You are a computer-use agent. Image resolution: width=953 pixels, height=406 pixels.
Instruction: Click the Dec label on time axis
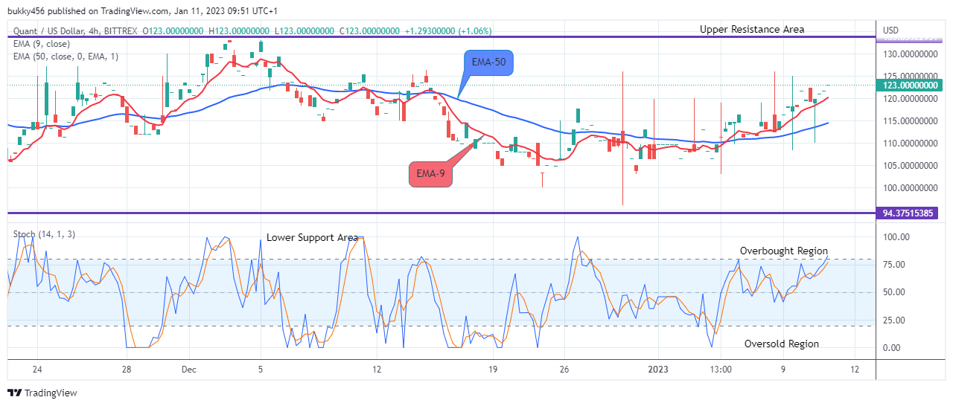point(188,369)
